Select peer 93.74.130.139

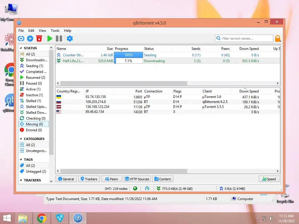click(168, 97)
